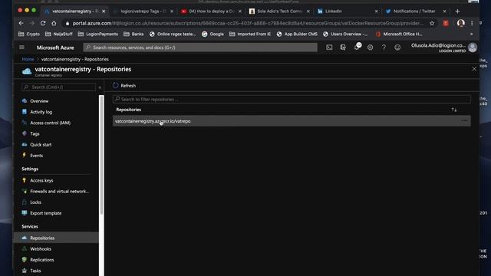The width and height of the screenshot is (491, 276).
Task: Open Access control (IAM)
Action: click(50, 123)
